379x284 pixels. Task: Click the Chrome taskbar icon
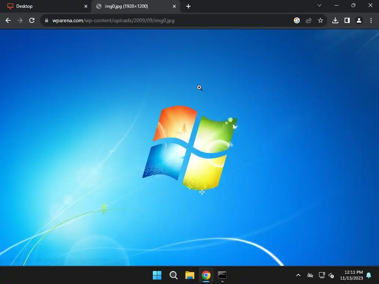click(x=206, y=275)
